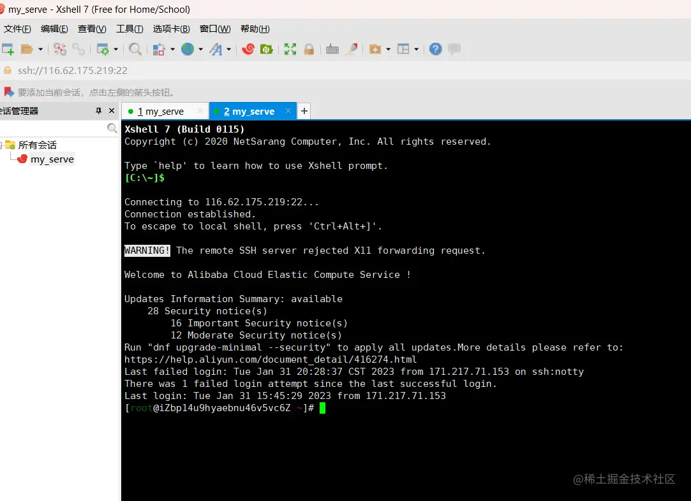The height and width of the screenshot is (501, 691).
Task: Close the '2 my_serve' tab
Action: click(288, 111)
